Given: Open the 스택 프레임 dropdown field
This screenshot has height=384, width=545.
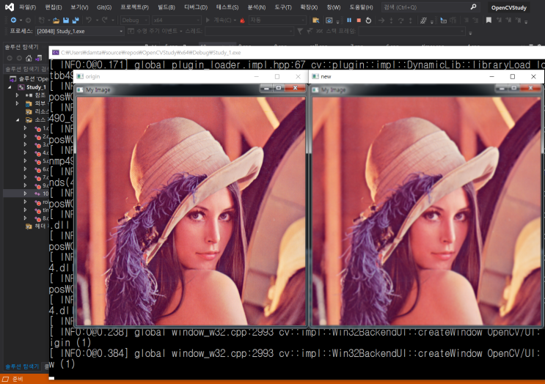Looking at the screenshot, I should point(412,32).
